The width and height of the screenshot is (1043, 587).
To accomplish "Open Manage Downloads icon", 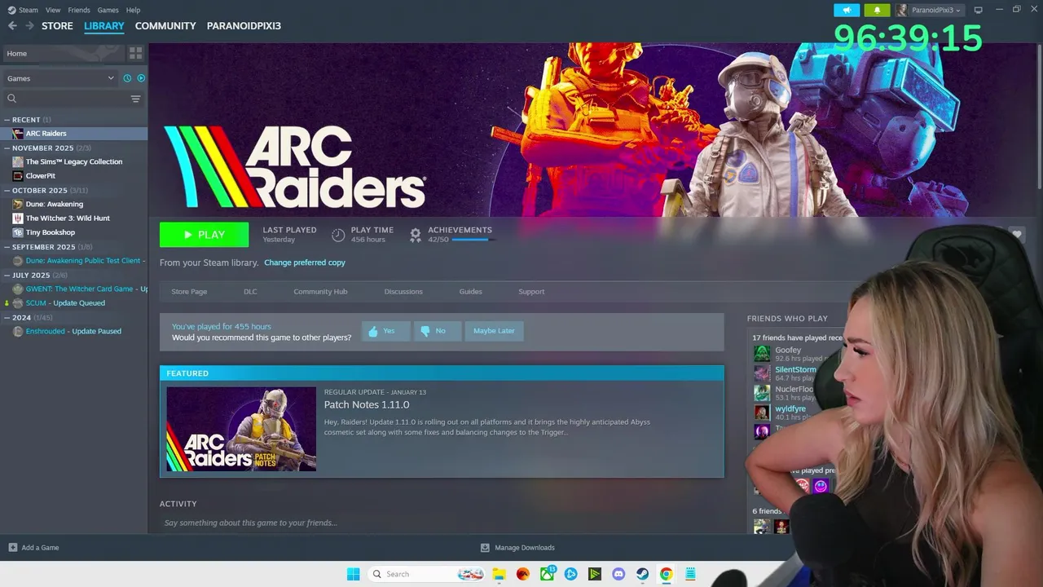I will point(485,548).
